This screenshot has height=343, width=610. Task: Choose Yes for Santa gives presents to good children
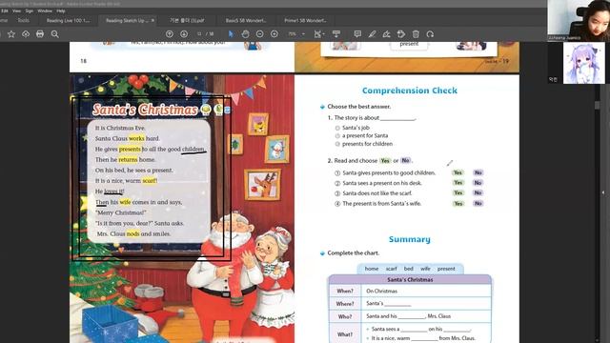pos(458,172)
